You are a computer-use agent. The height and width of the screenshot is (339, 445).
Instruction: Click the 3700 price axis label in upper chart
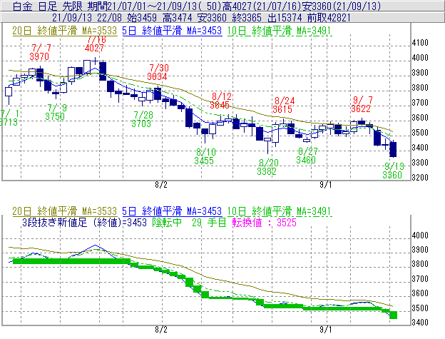[x=420, y=103]
